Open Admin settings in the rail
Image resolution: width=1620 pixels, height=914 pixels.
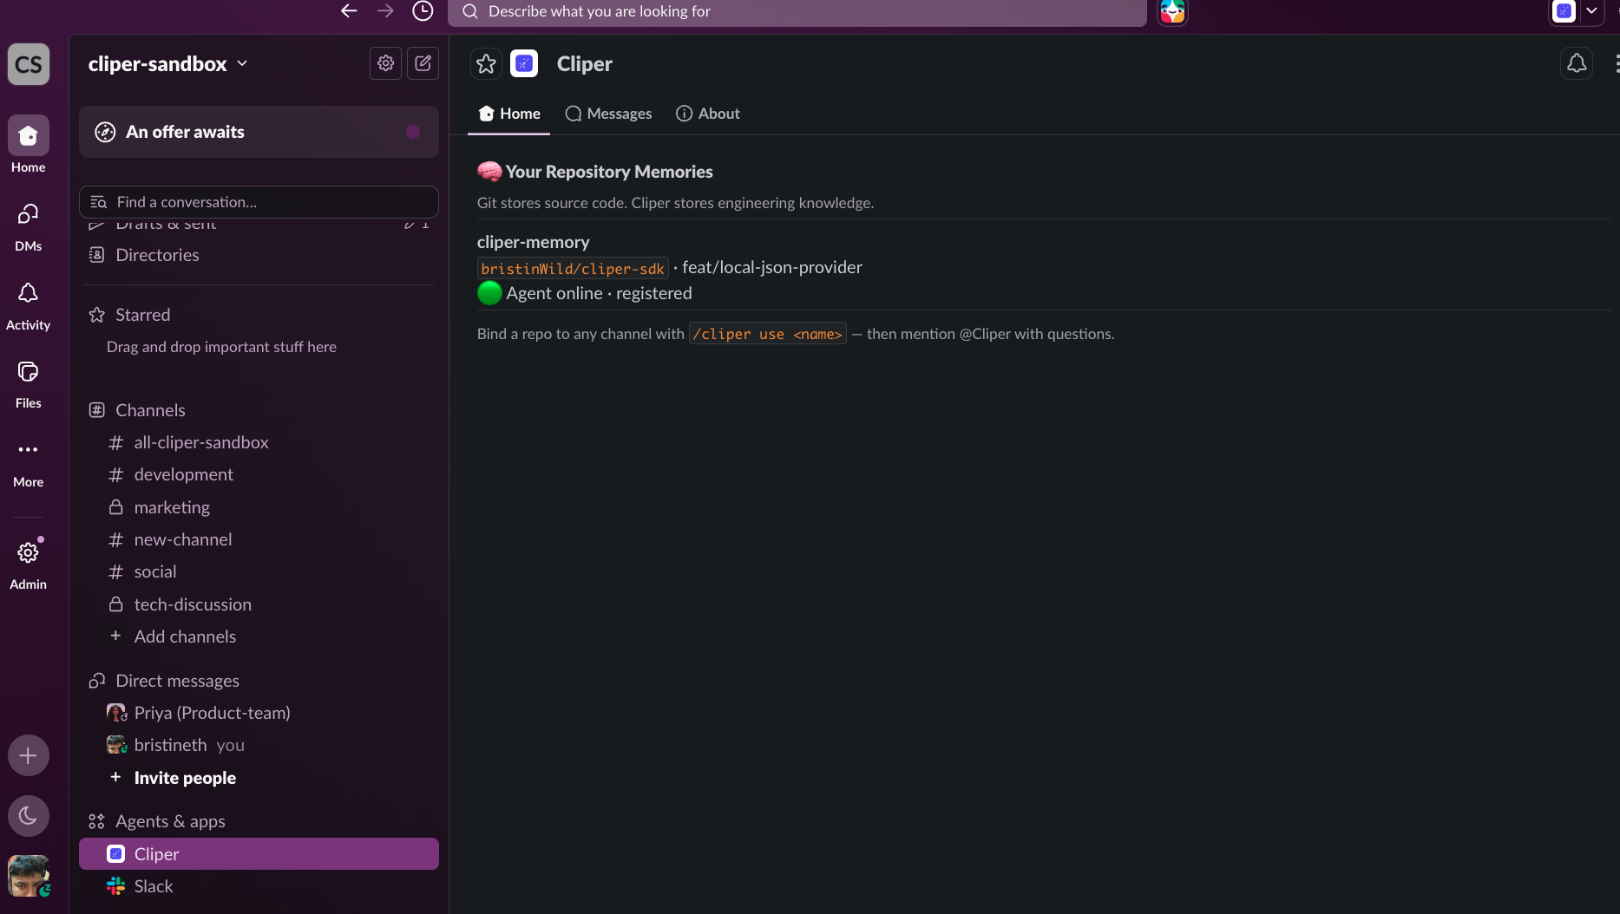tap(29, 565)
